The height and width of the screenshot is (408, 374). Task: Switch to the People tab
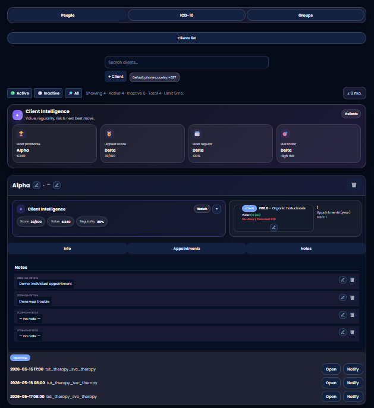click(68, 15)
